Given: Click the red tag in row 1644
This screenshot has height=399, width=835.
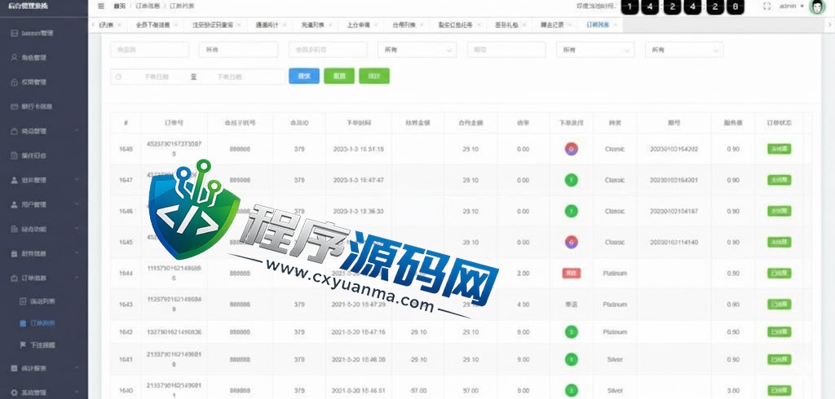Looking at the screenshot, I should pos(571,274).
